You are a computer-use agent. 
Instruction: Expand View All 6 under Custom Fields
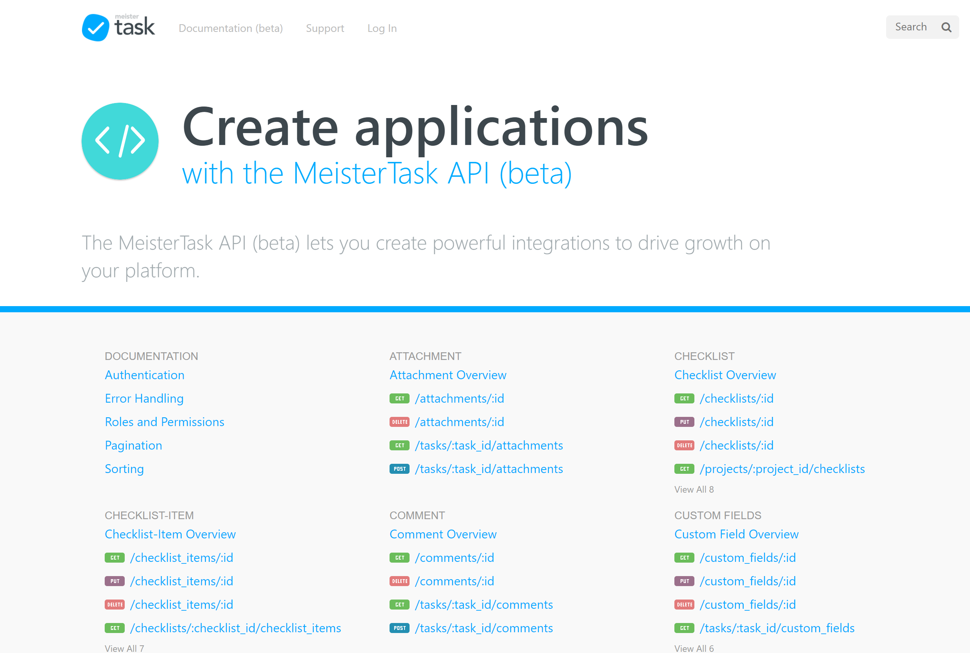(x=694, y=648)
